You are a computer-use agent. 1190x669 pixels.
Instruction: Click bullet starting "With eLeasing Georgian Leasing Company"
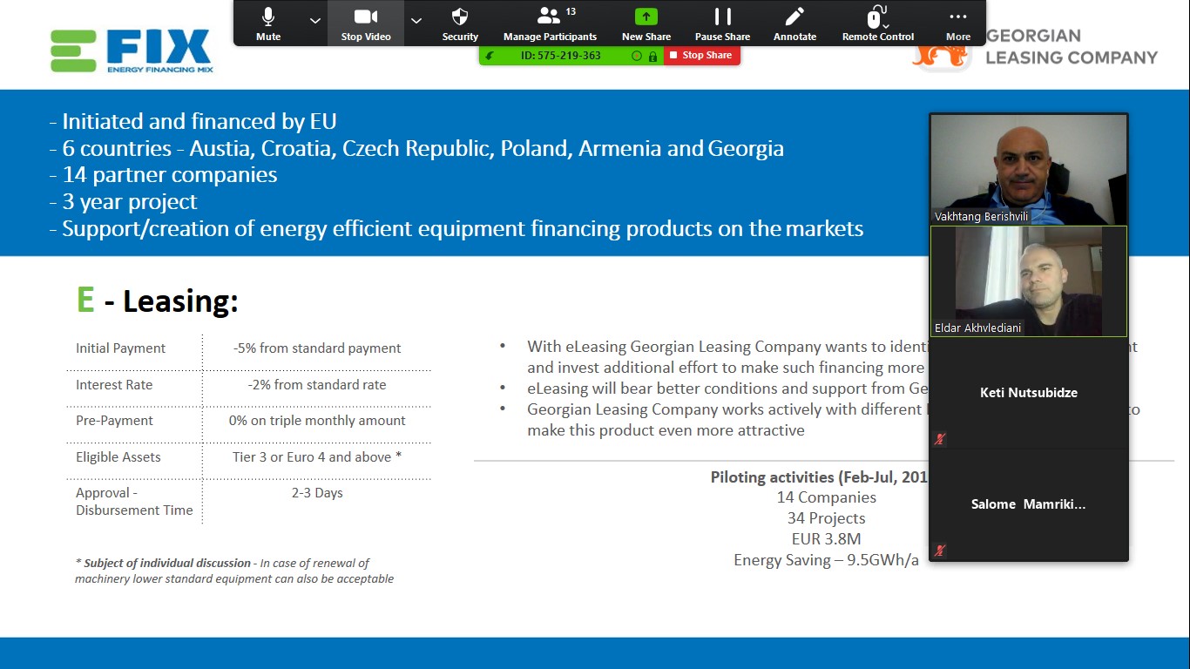point(727,357)
